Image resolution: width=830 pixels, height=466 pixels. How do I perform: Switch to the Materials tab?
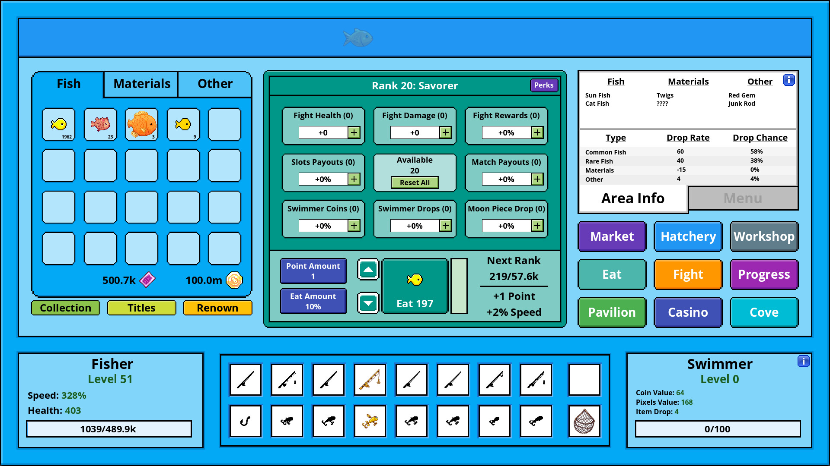(x=140, y=84)
